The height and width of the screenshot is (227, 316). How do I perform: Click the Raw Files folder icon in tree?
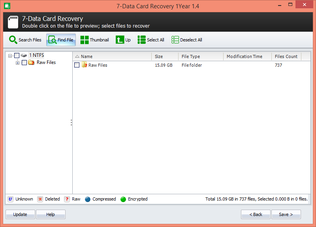click(31, 62)
